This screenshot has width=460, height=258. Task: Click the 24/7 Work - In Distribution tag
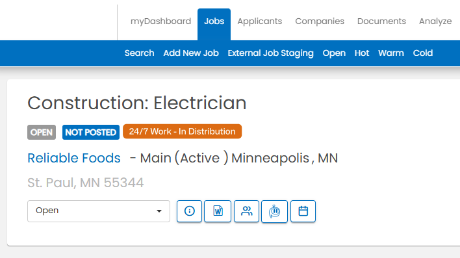tap(182, 131)
